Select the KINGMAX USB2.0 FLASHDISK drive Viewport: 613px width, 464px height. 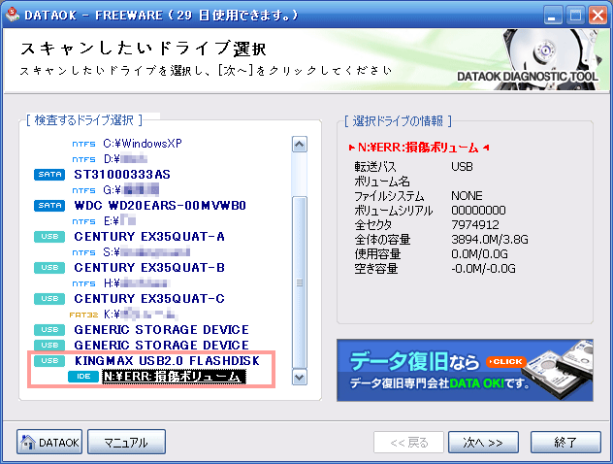(167, 361)
